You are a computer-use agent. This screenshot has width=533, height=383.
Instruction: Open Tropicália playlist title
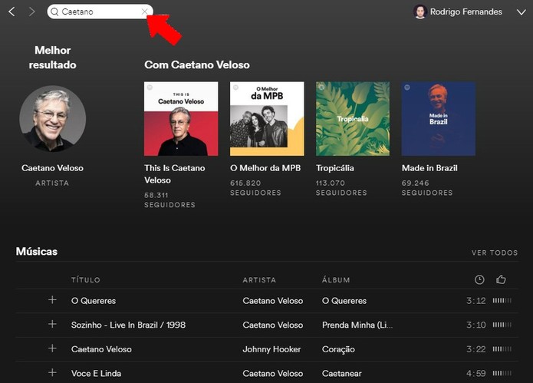335,168
